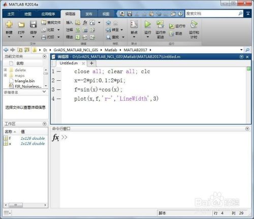Open the 转至 dropdown arrow

click(x=122, y=30)
